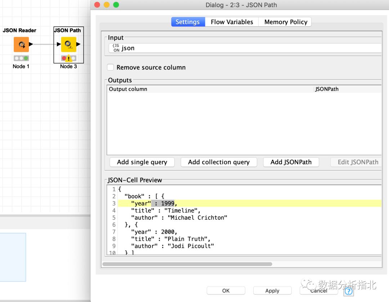
Task: Click the Node 1 label
Action: 21,66
